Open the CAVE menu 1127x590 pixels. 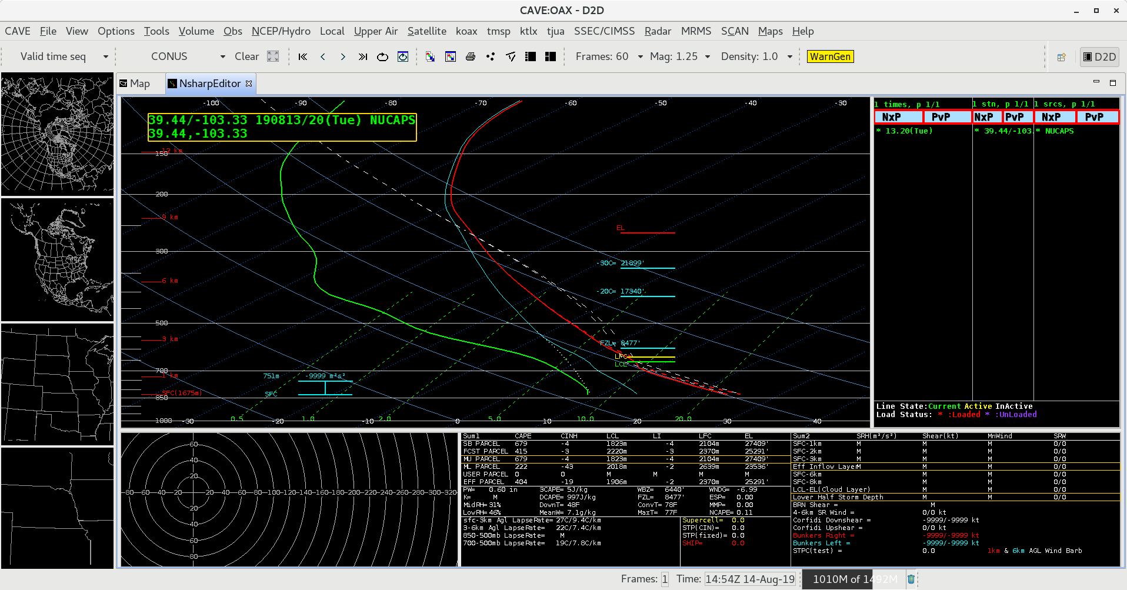pos(18,31)
